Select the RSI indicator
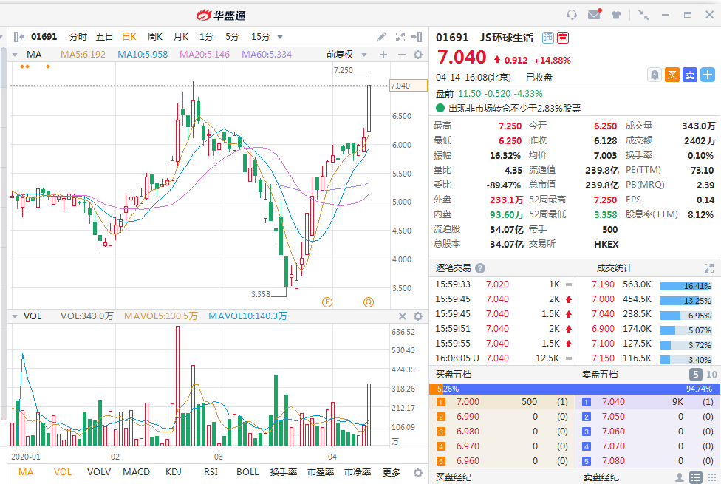Viewport: 721px width, 484px height. [211, 472]
